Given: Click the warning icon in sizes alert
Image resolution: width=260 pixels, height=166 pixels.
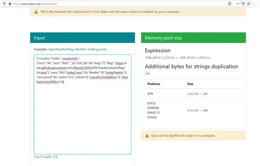Looking at the screenshot, I should point(147,136).
